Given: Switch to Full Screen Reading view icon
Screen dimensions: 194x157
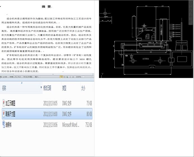Looking at the screenshot, I should [64, 77].
